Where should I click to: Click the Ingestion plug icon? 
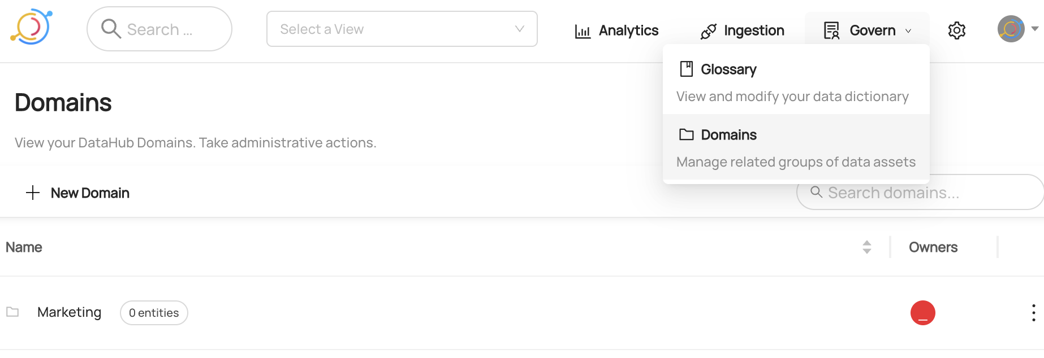[x=708, y=31]
